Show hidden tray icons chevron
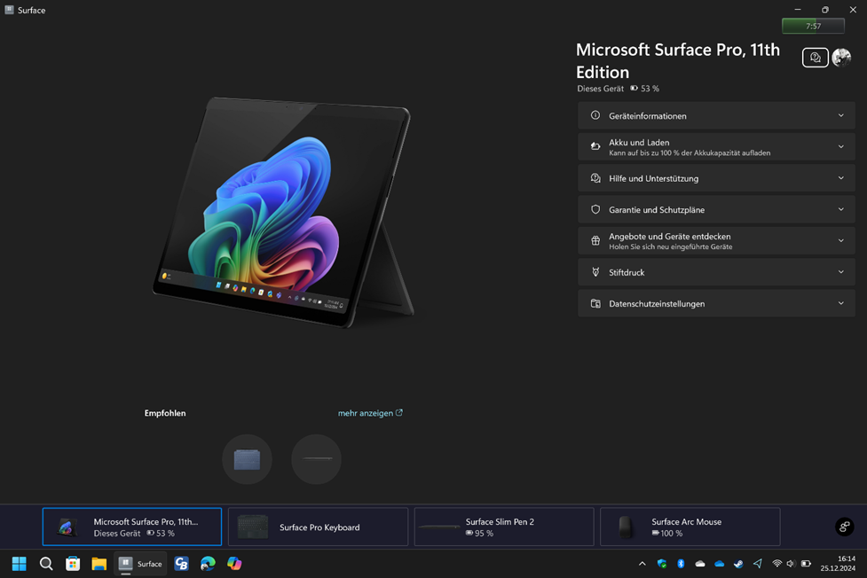This screenshot has height=578, width=867. [642, 564]
